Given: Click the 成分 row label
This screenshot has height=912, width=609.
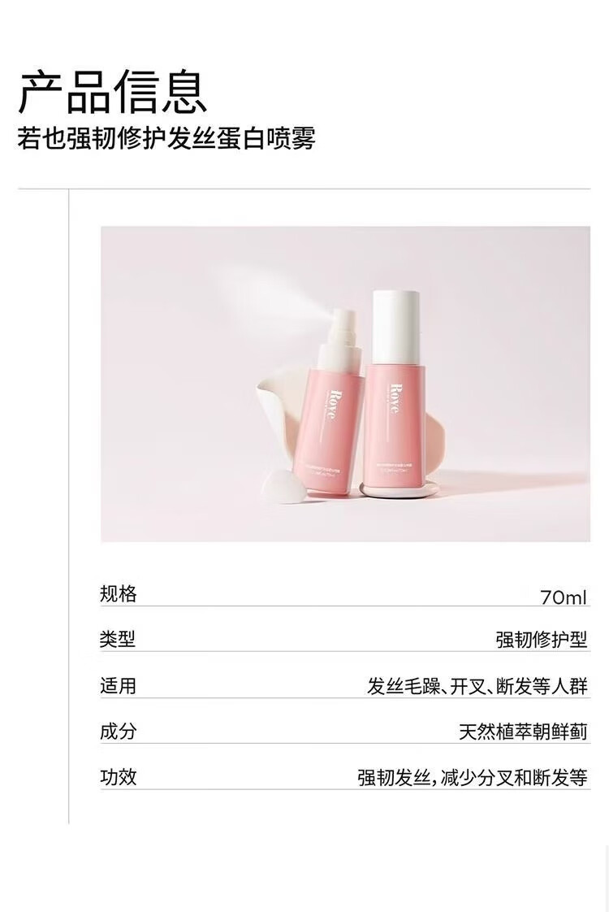Looking at the screenshot, I should click(x=118, y=731).
